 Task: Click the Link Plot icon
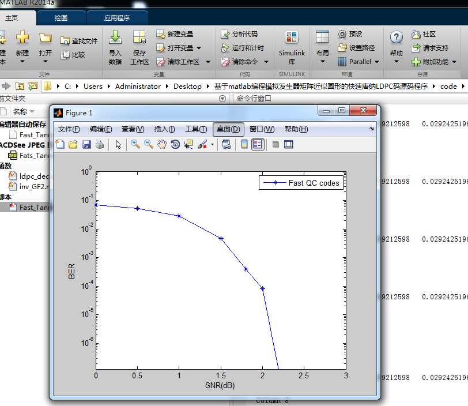227,145
